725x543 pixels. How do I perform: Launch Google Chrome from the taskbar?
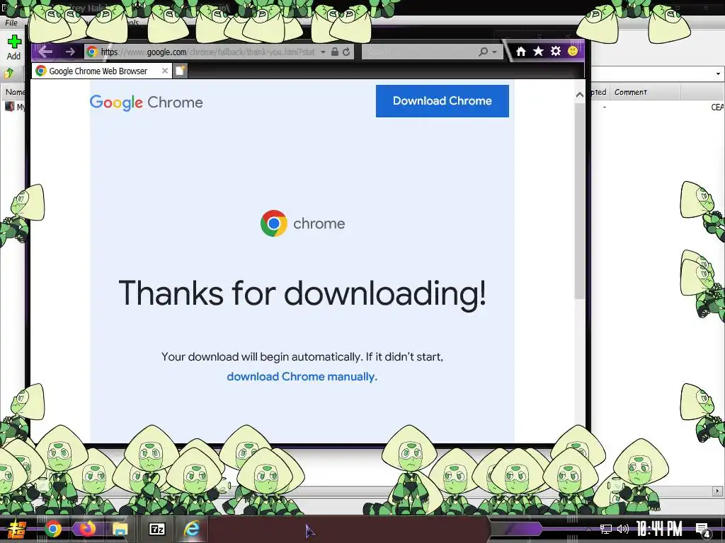(53, 529)
